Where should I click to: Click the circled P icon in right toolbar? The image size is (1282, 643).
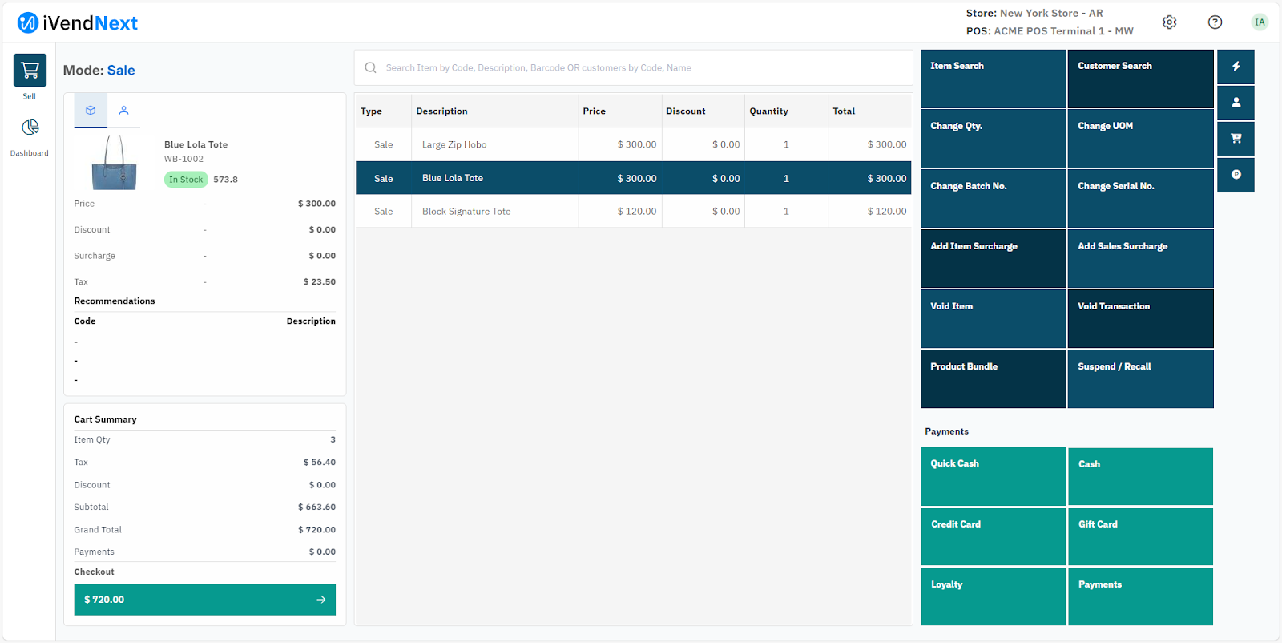click(1236, 175)
